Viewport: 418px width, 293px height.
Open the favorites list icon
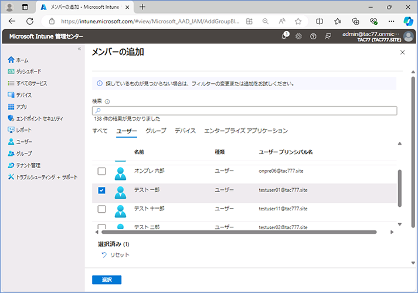point(338,21)
